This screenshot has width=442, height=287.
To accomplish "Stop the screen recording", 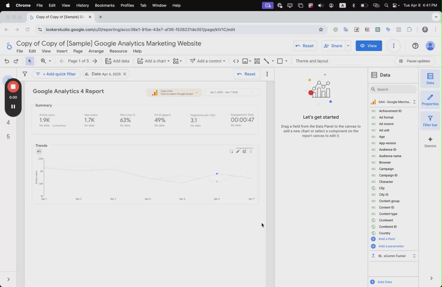I will (x=13, y=87).
